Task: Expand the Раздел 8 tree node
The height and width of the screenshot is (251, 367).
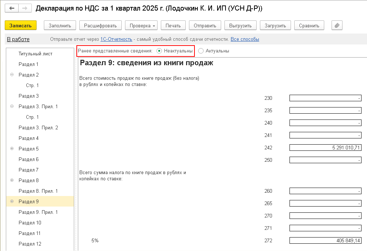Action: coord(12,181)
